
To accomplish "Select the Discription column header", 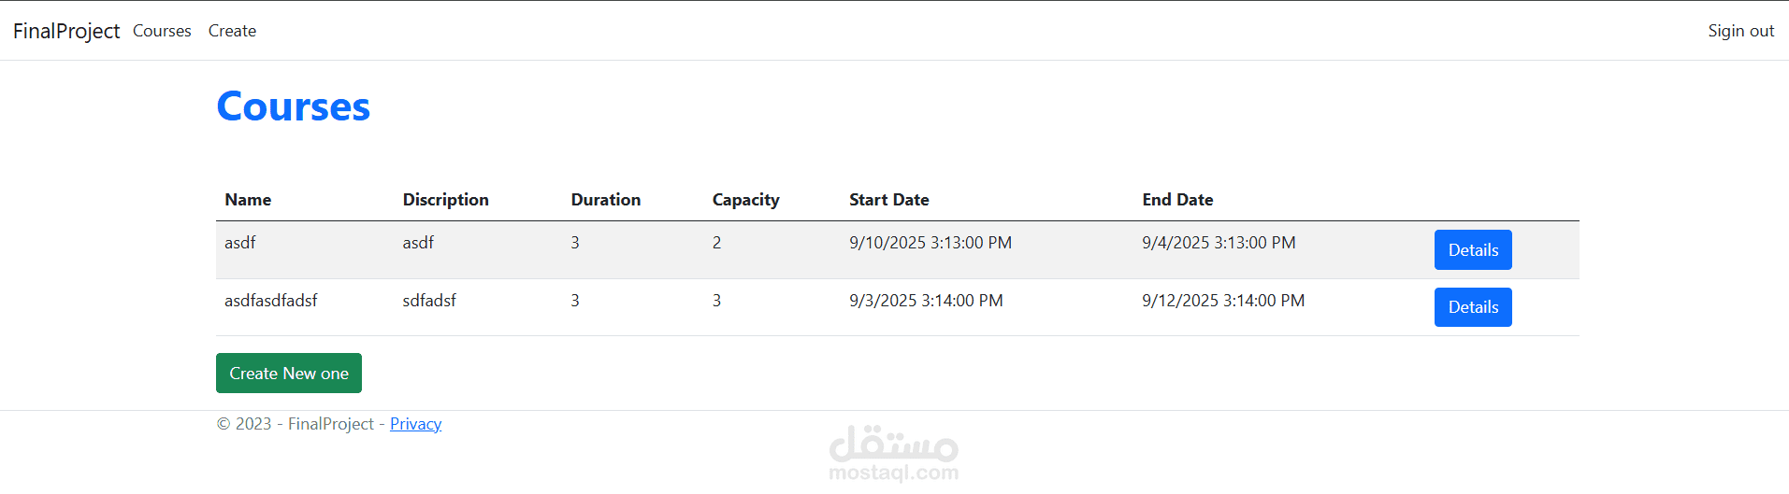I will pyautogui.click(x=445, y=200).
